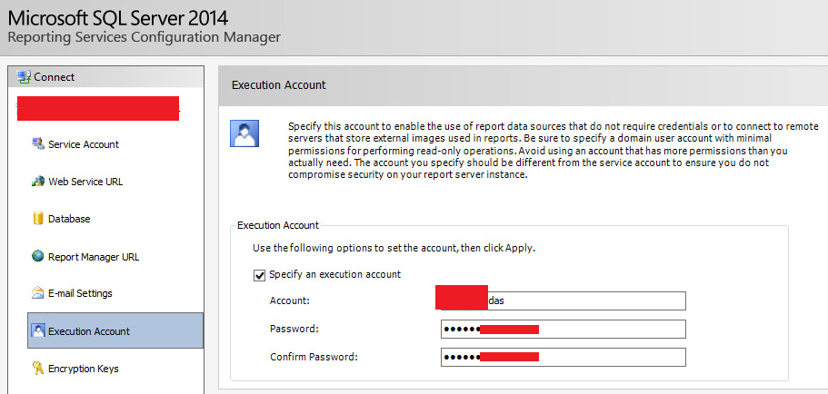This screenshot has height=394, width=828.
Task: Click the 'Password:' label above Confirm Password
Action: pos(294,329)
